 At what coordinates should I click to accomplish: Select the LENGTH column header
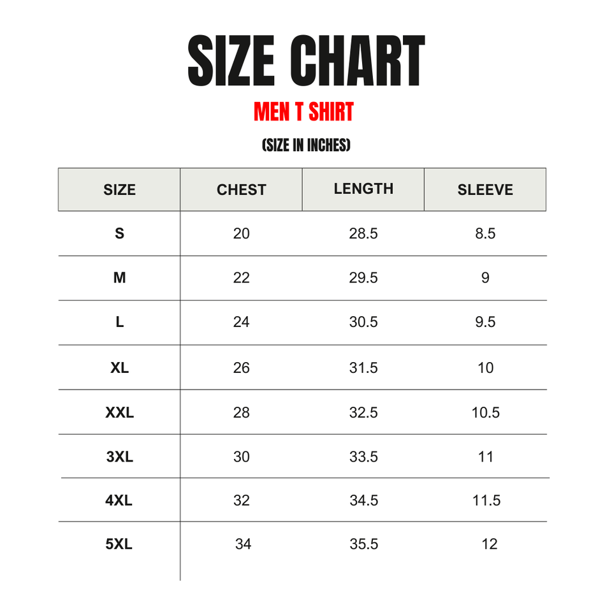point(363,189)
